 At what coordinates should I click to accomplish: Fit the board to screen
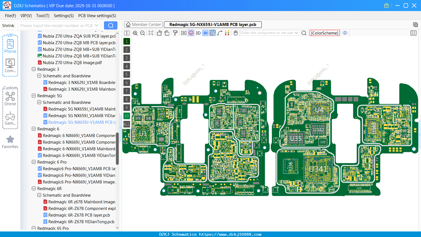click(x=151, y=33)
